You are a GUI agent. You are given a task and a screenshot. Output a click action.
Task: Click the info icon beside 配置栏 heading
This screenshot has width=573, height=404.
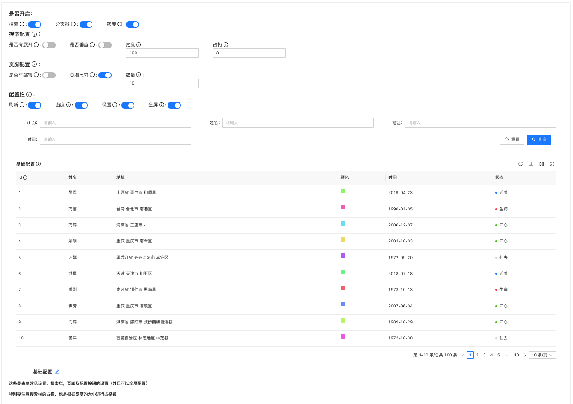[x=29, y=94]
